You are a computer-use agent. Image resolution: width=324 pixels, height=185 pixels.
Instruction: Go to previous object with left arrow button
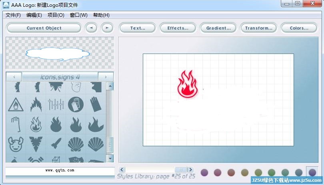(91, 28)
